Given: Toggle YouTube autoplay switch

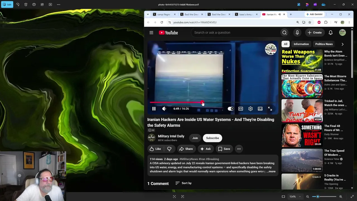Looking at the screenshot, I should (x=231, y=109).
